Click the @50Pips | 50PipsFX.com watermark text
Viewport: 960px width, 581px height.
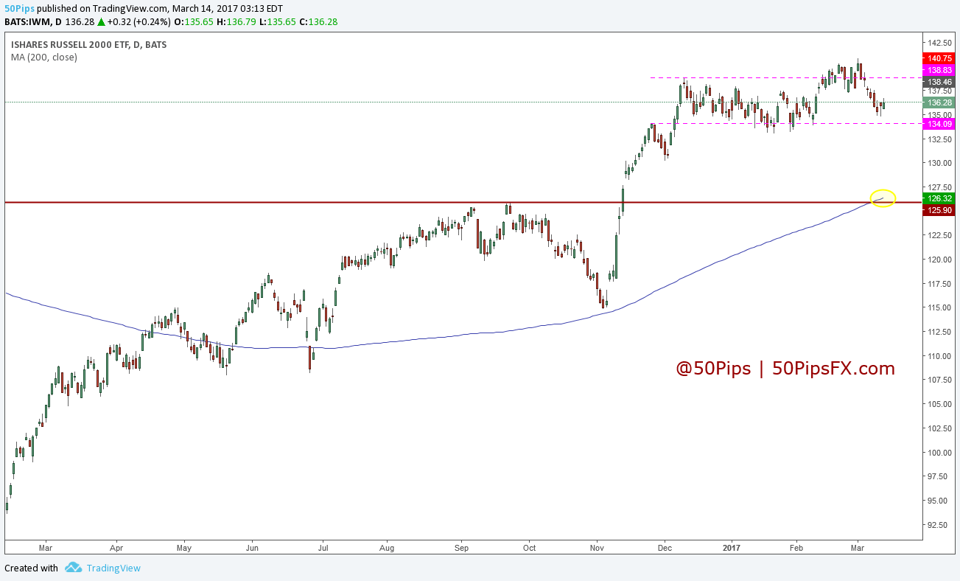point(785,369)
